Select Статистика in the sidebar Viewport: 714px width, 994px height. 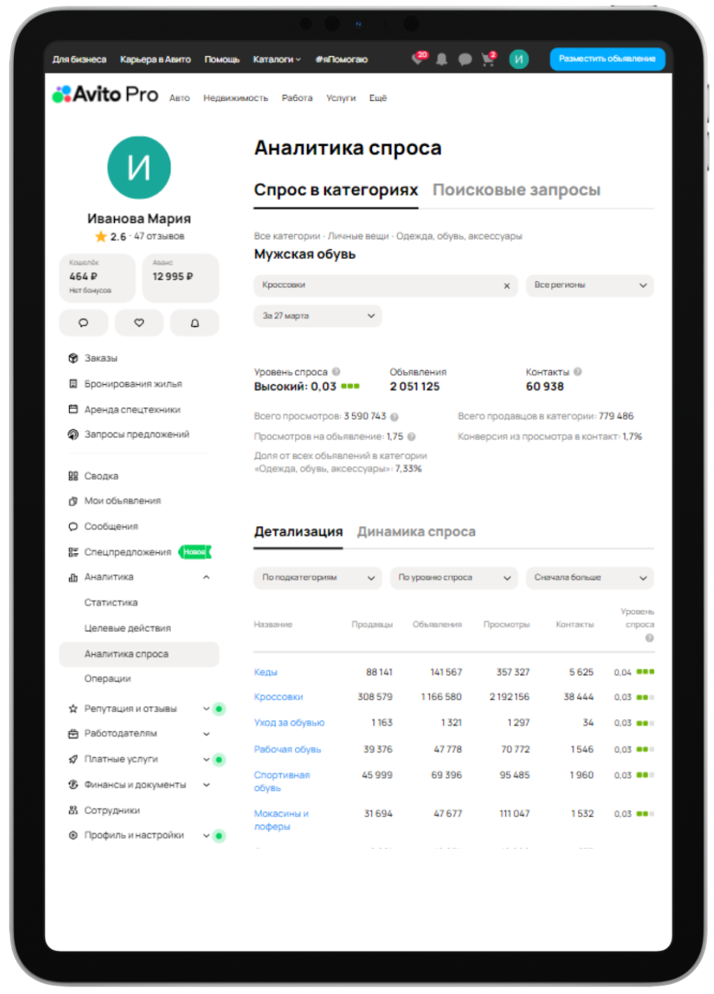click(111, 602)
